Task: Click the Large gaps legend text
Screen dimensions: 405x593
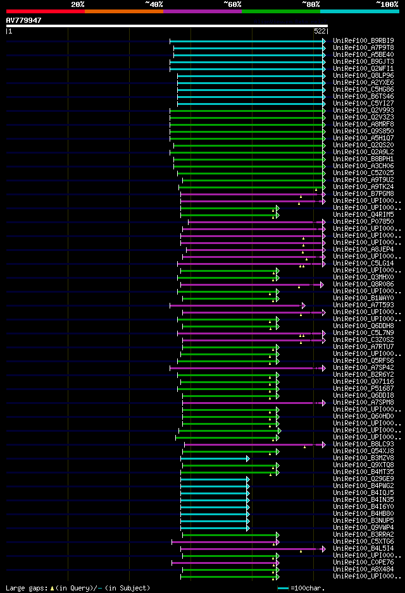Action: click(x=78, y=588)
